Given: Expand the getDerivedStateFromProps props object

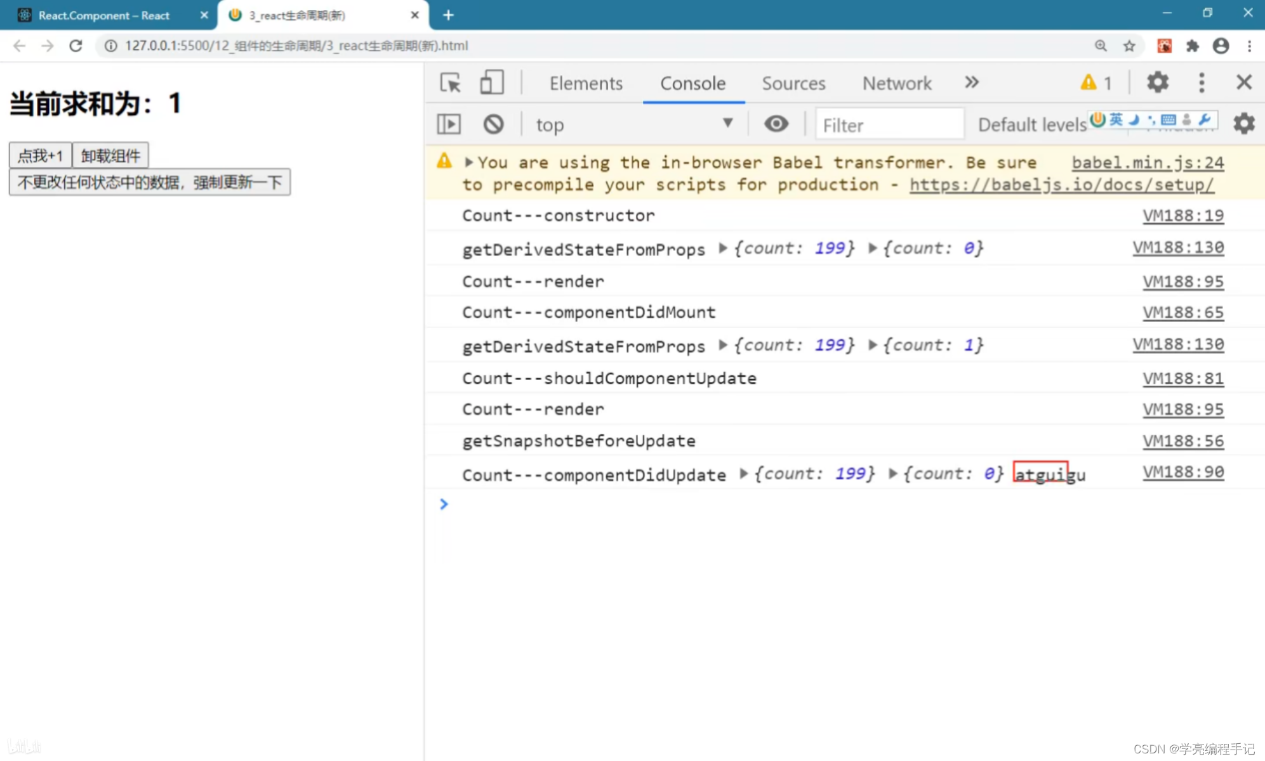Looking at the screenshot, I should click(723, 247).
